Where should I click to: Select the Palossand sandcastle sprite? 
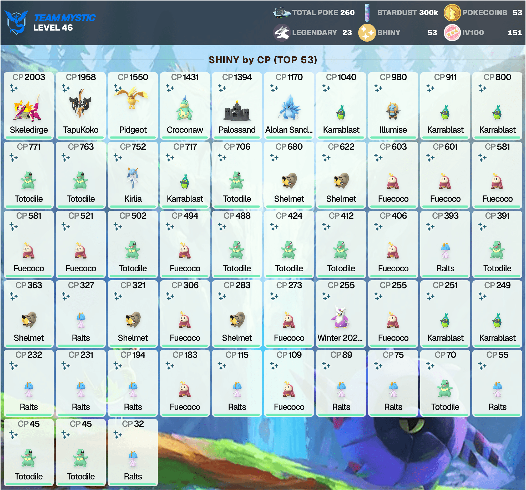click(237, 111)
